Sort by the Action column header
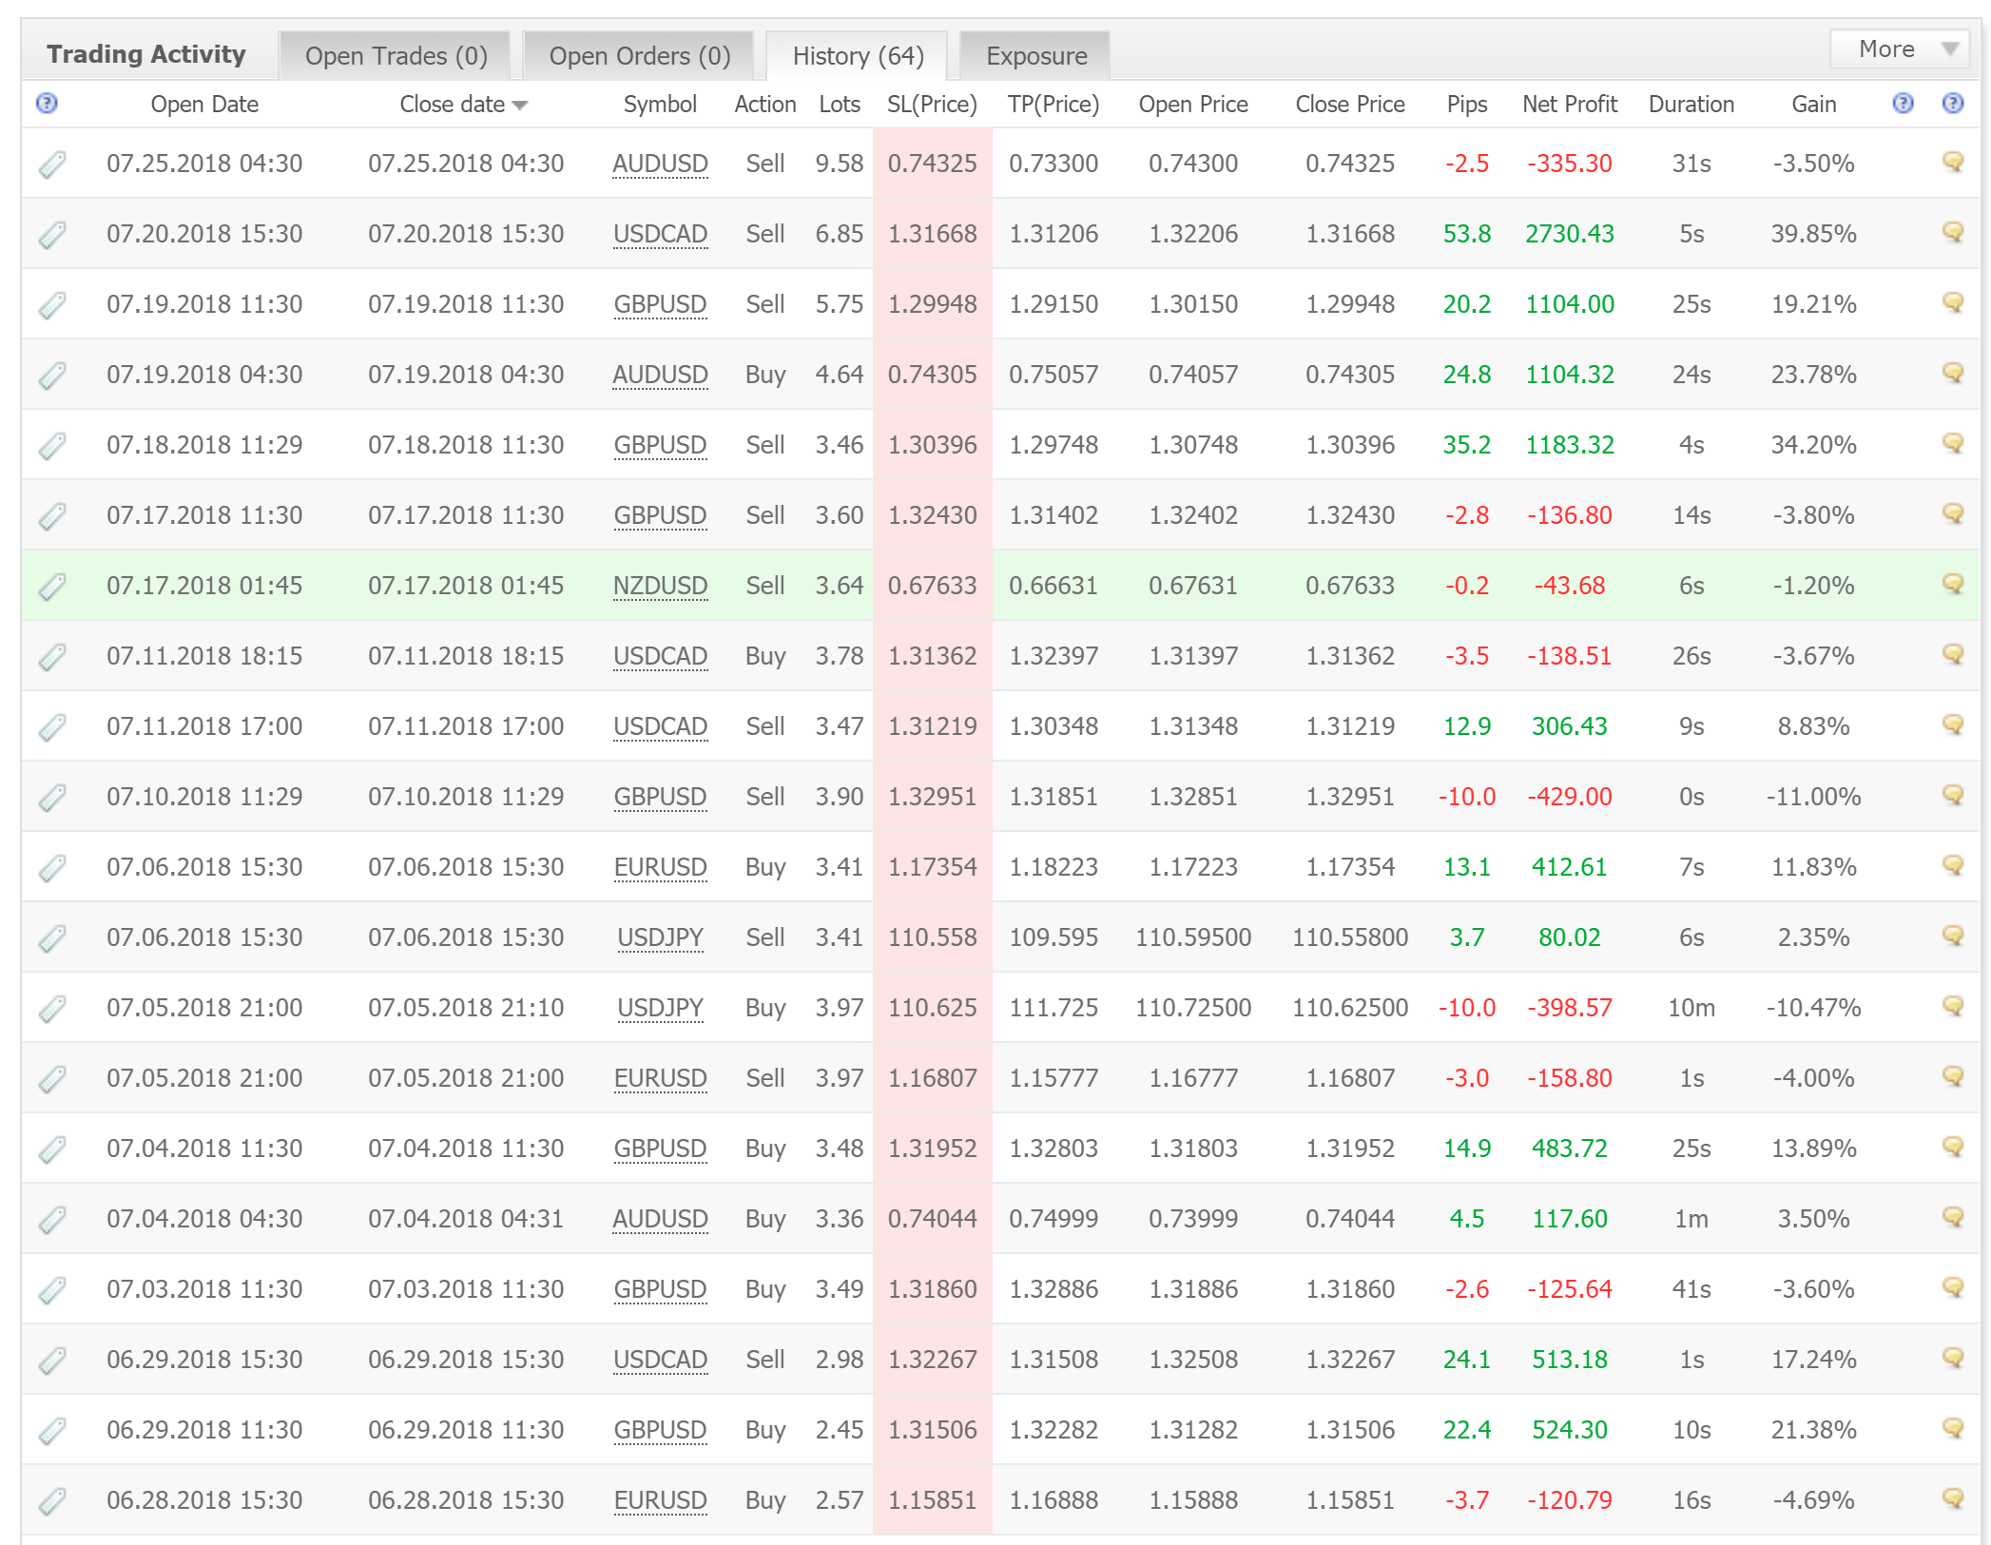This screenshot has height=1545, width=1991. click(765, 105)
